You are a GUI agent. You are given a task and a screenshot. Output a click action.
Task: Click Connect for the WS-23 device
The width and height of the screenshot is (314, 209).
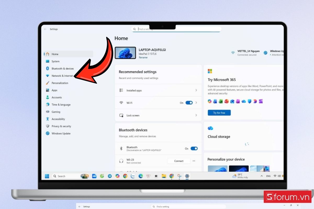(x=179, y=161)
